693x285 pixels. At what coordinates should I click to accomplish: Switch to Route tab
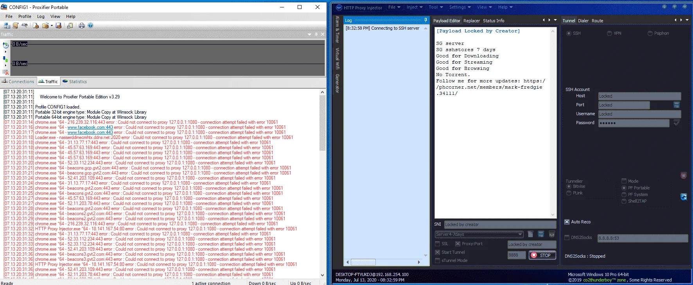597,21
